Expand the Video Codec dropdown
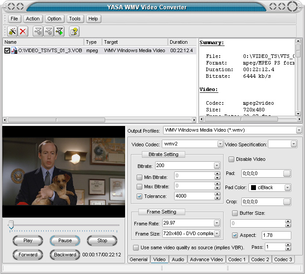This screenshot has width=305, height=274. click(x=220, y=144)
